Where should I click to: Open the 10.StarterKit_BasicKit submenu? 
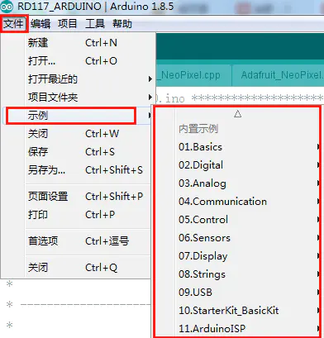[237, 311]
